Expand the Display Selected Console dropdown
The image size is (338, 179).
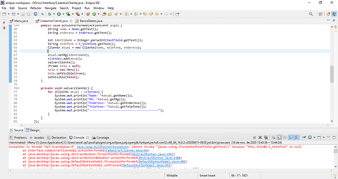click(x=314, y=138)
